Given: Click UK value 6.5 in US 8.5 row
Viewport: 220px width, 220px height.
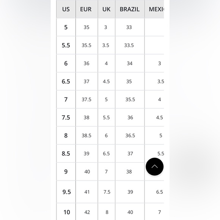Looking at the screenshot, I should (106, 154).
